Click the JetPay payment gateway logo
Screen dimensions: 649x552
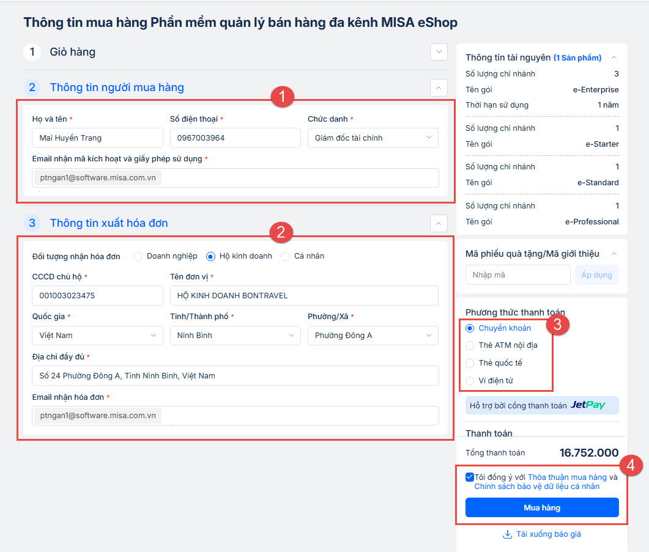click(x=588, y=405)
